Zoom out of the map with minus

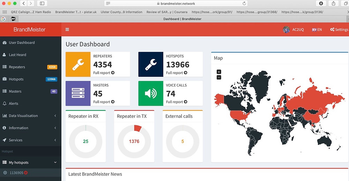[219, 77]
